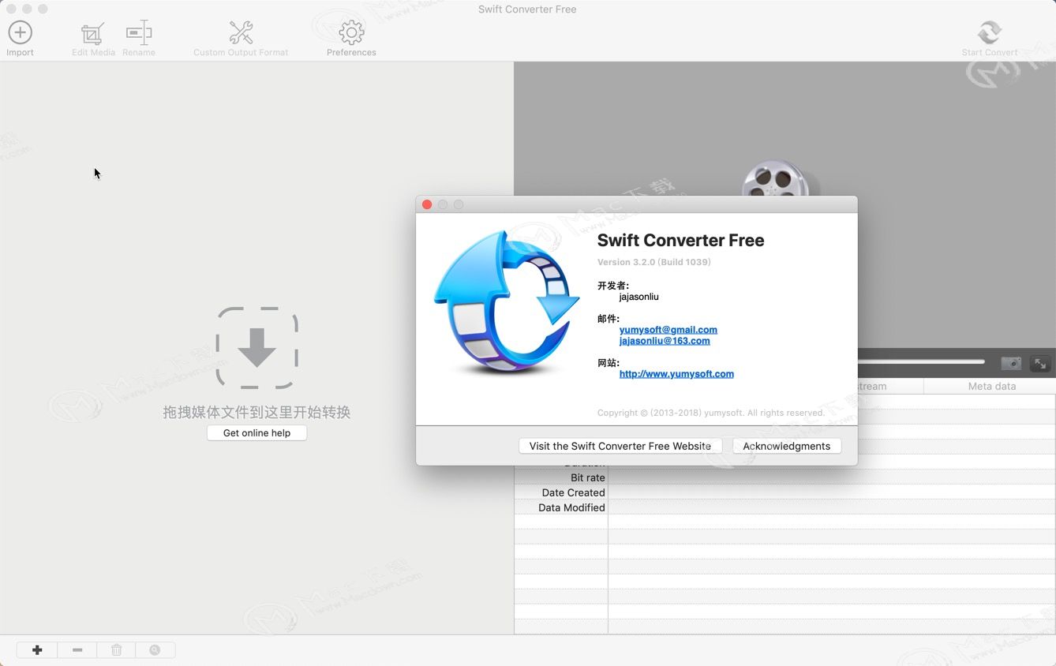
Task: Click Get online help button
Action: tap(257, 433)
